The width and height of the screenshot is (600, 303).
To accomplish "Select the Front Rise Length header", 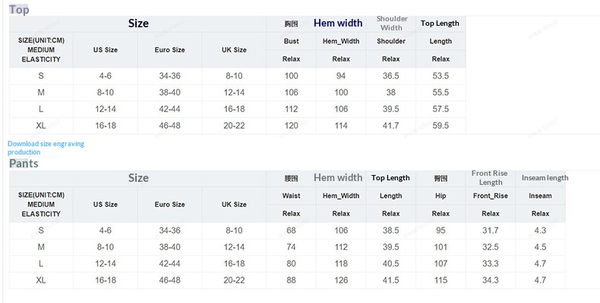I will click(490, 178).
